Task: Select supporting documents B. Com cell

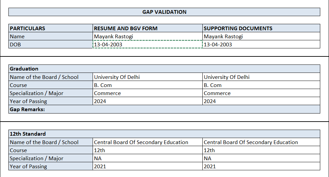Action: point(261,85)
